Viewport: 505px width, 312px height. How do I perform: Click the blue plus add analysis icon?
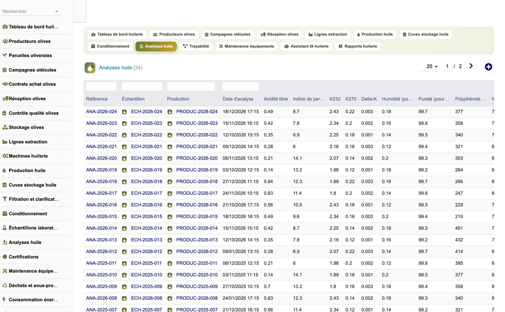(488, 67)
